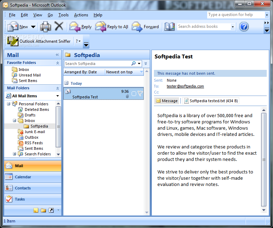Open the Address Book icon

(169, 26)
